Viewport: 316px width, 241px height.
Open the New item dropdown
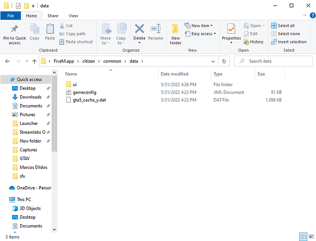click(x=201, y=26)
